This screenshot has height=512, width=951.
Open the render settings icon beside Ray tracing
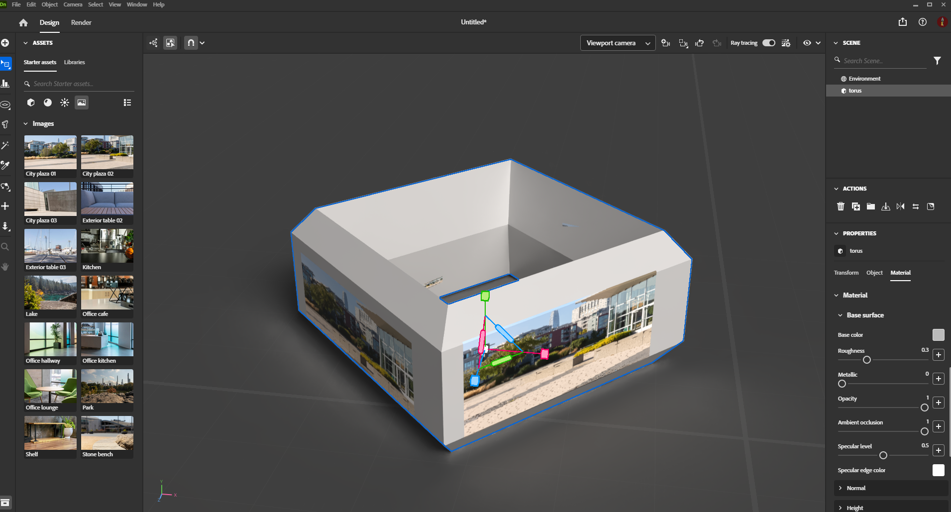[786, 43]
